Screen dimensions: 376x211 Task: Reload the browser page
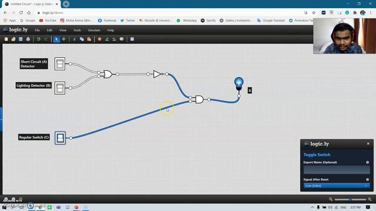click(x=21, y=13)
